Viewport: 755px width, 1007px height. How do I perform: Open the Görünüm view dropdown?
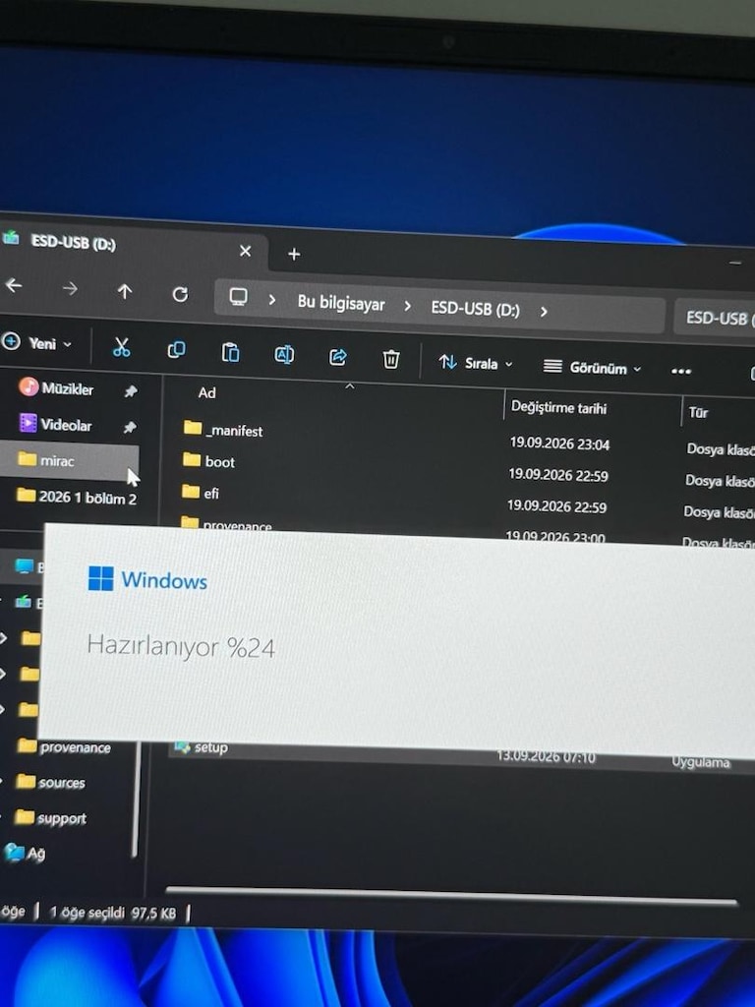tap(592, 368)
